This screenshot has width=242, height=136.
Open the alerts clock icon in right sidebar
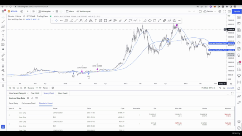(239, 23)
